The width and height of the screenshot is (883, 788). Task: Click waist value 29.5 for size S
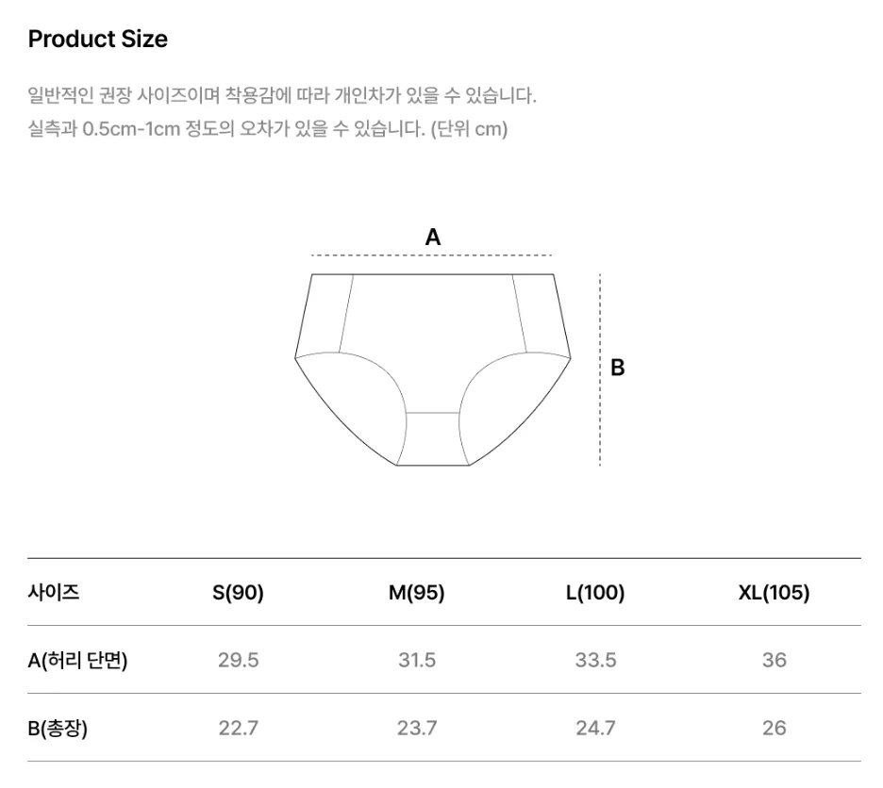point(239,660)
